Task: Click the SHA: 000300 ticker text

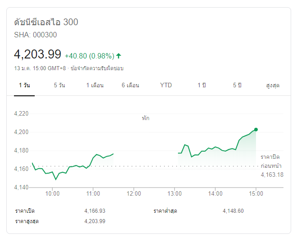Action: (36, 35)
